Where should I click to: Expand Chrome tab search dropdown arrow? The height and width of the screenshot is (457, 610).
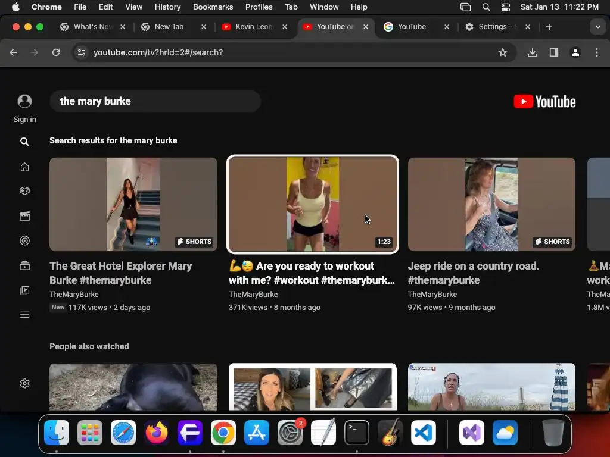(x=598, y=27)
